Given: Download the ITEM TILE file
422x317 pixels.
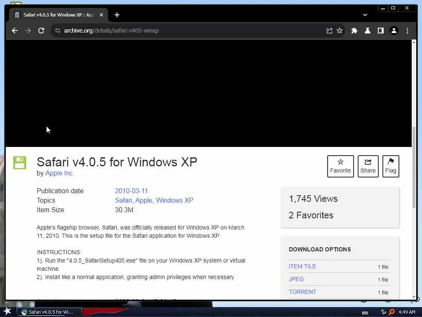Looking at the screenshot, I should pos(302,266).
